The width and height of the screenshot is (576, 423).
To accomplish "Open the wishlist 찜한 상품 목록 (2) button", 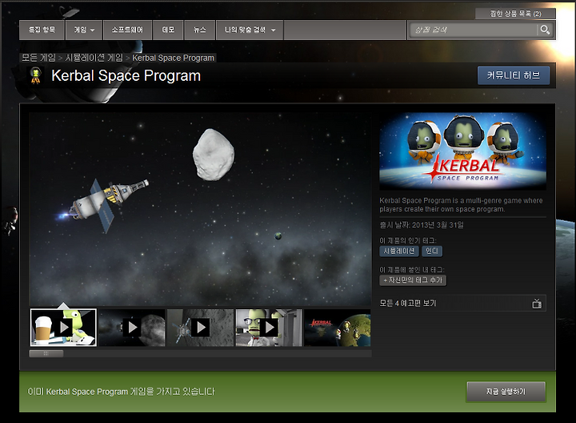I will pos(515,14).
